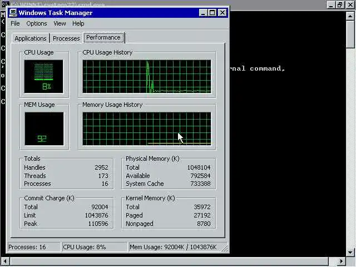Screen dimensions: 356x267
Task: Click the cmd window scroll up arrow
Action: 350,16
